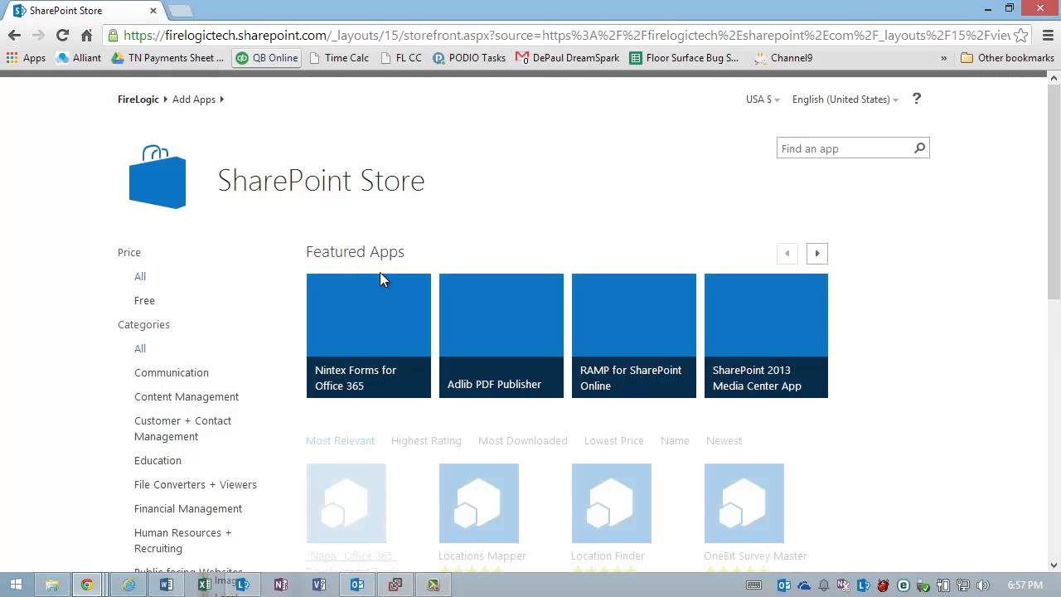Open the English (United States) language dropdown
This screenshot has width=1061, height=597.
coord(841,99)
